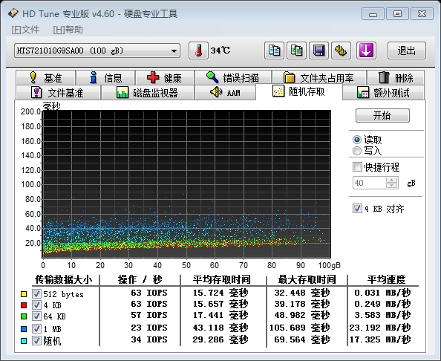Toggle the 64 KB checkbox

36,316
